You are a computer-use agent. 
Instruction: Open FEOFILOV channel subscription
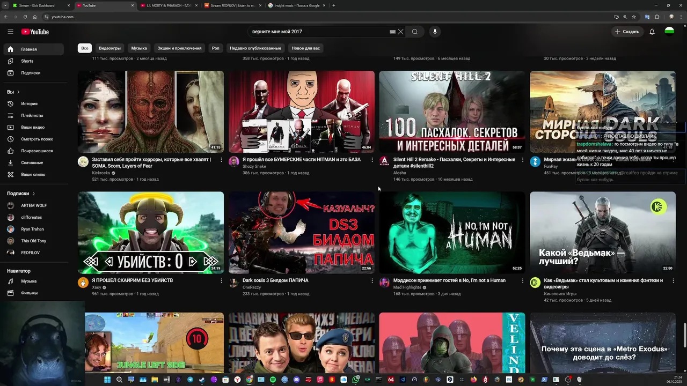click(x=33, y=253)
